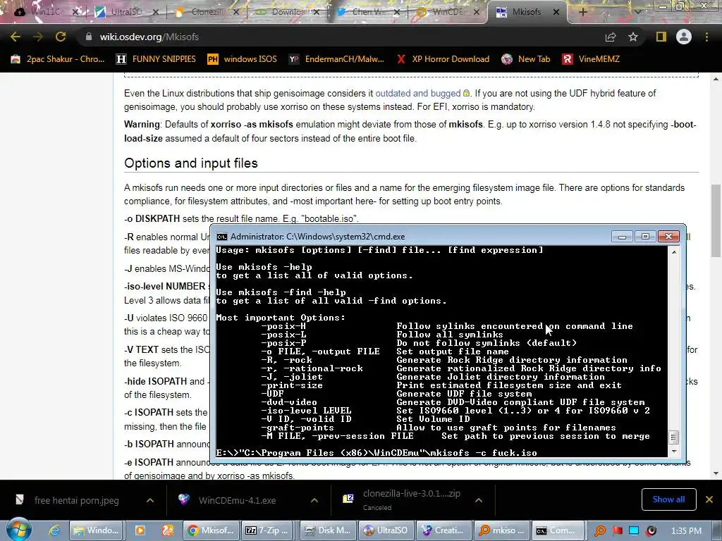
Task: Expand options for WinCDEmu-4.1.exe download
Action: pos(314,501)
